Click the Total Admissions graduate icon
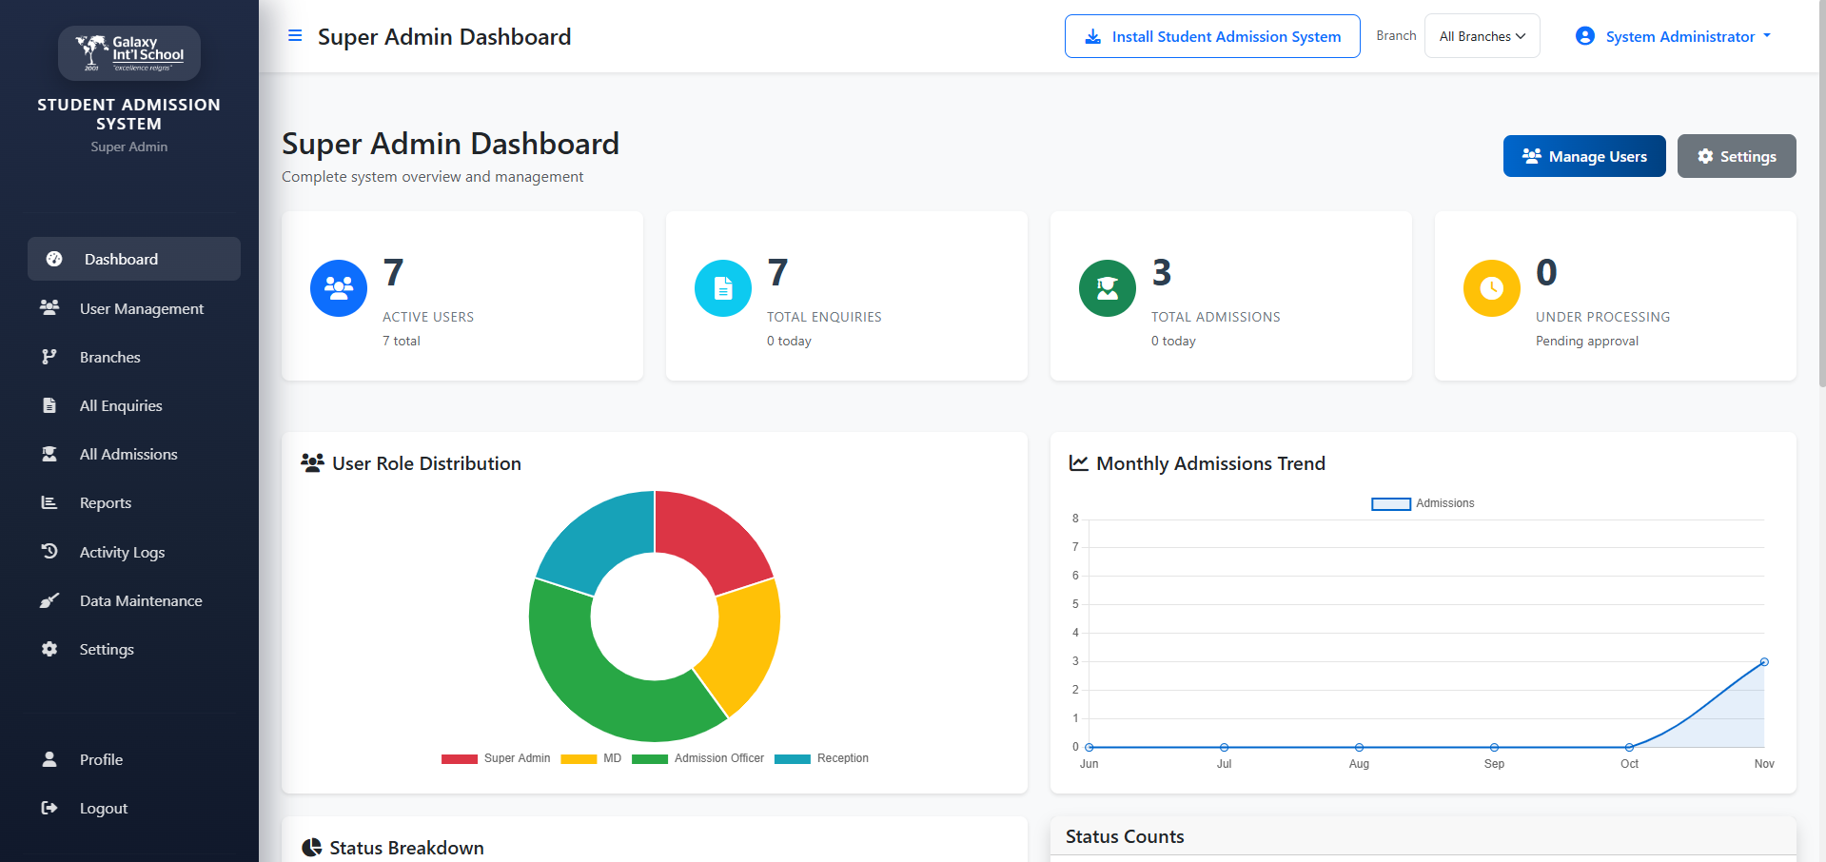1826x862 pixels. [1108, 288]
